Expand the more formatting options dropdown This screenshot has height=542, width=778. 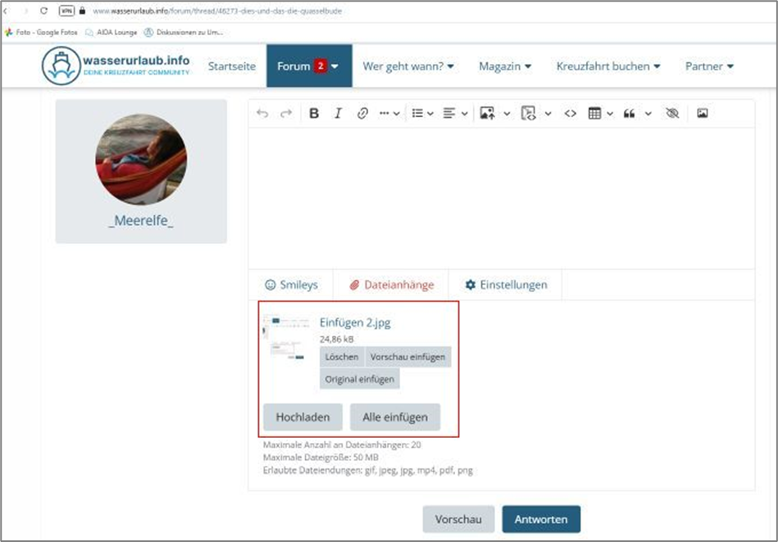(x=389, y=114)
